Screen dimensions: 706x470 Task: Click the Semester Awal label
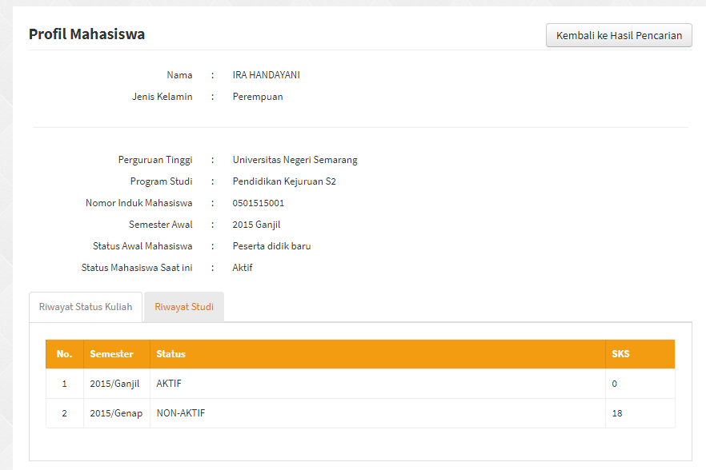[x=161, y=225]
